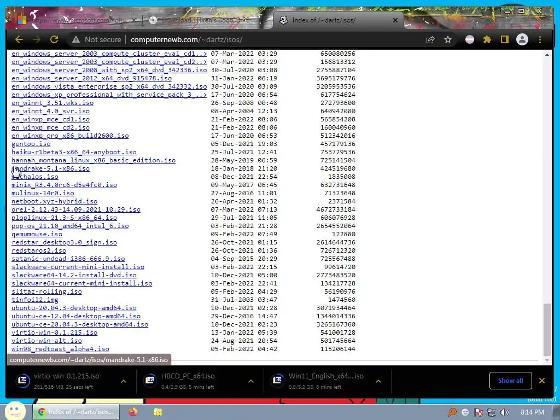Click page scrollbar up arrow
This screenshot has height=420, width=560.
point(547,55)
